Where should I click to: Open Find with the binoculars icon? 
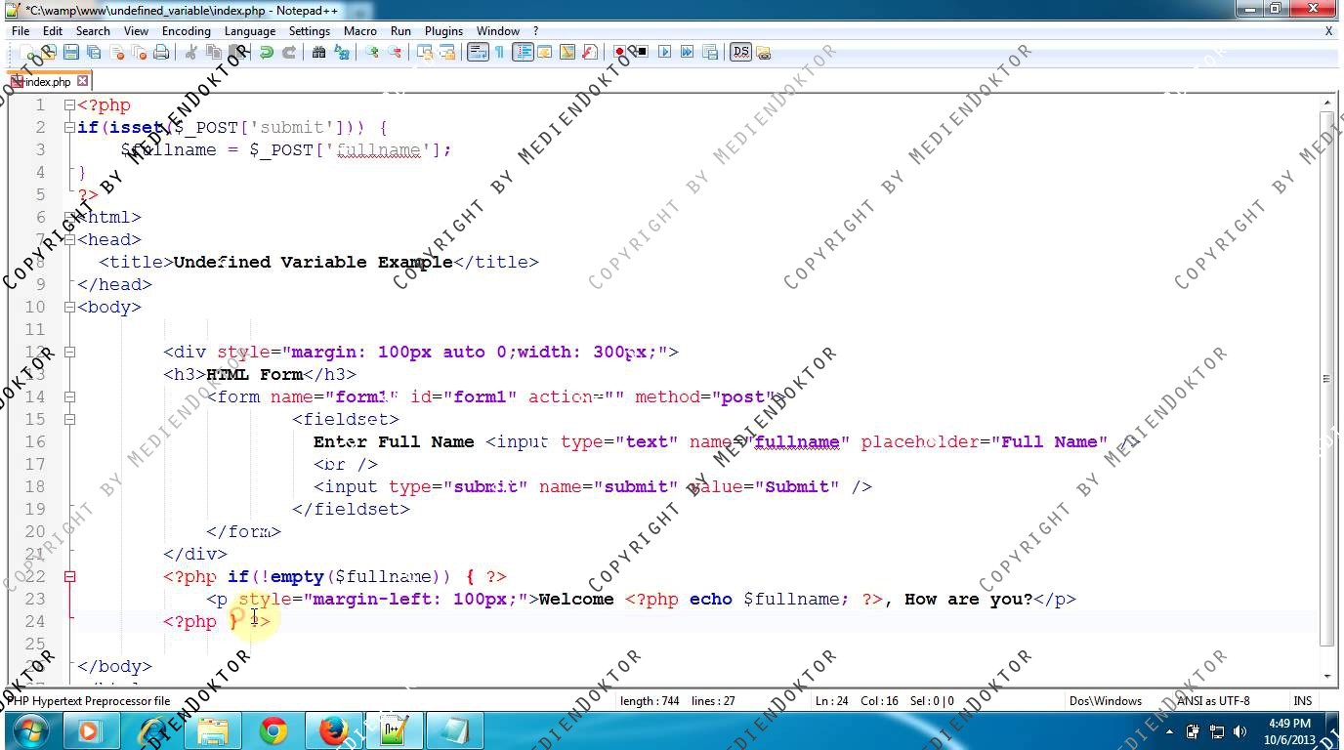[x=318, y=52]
